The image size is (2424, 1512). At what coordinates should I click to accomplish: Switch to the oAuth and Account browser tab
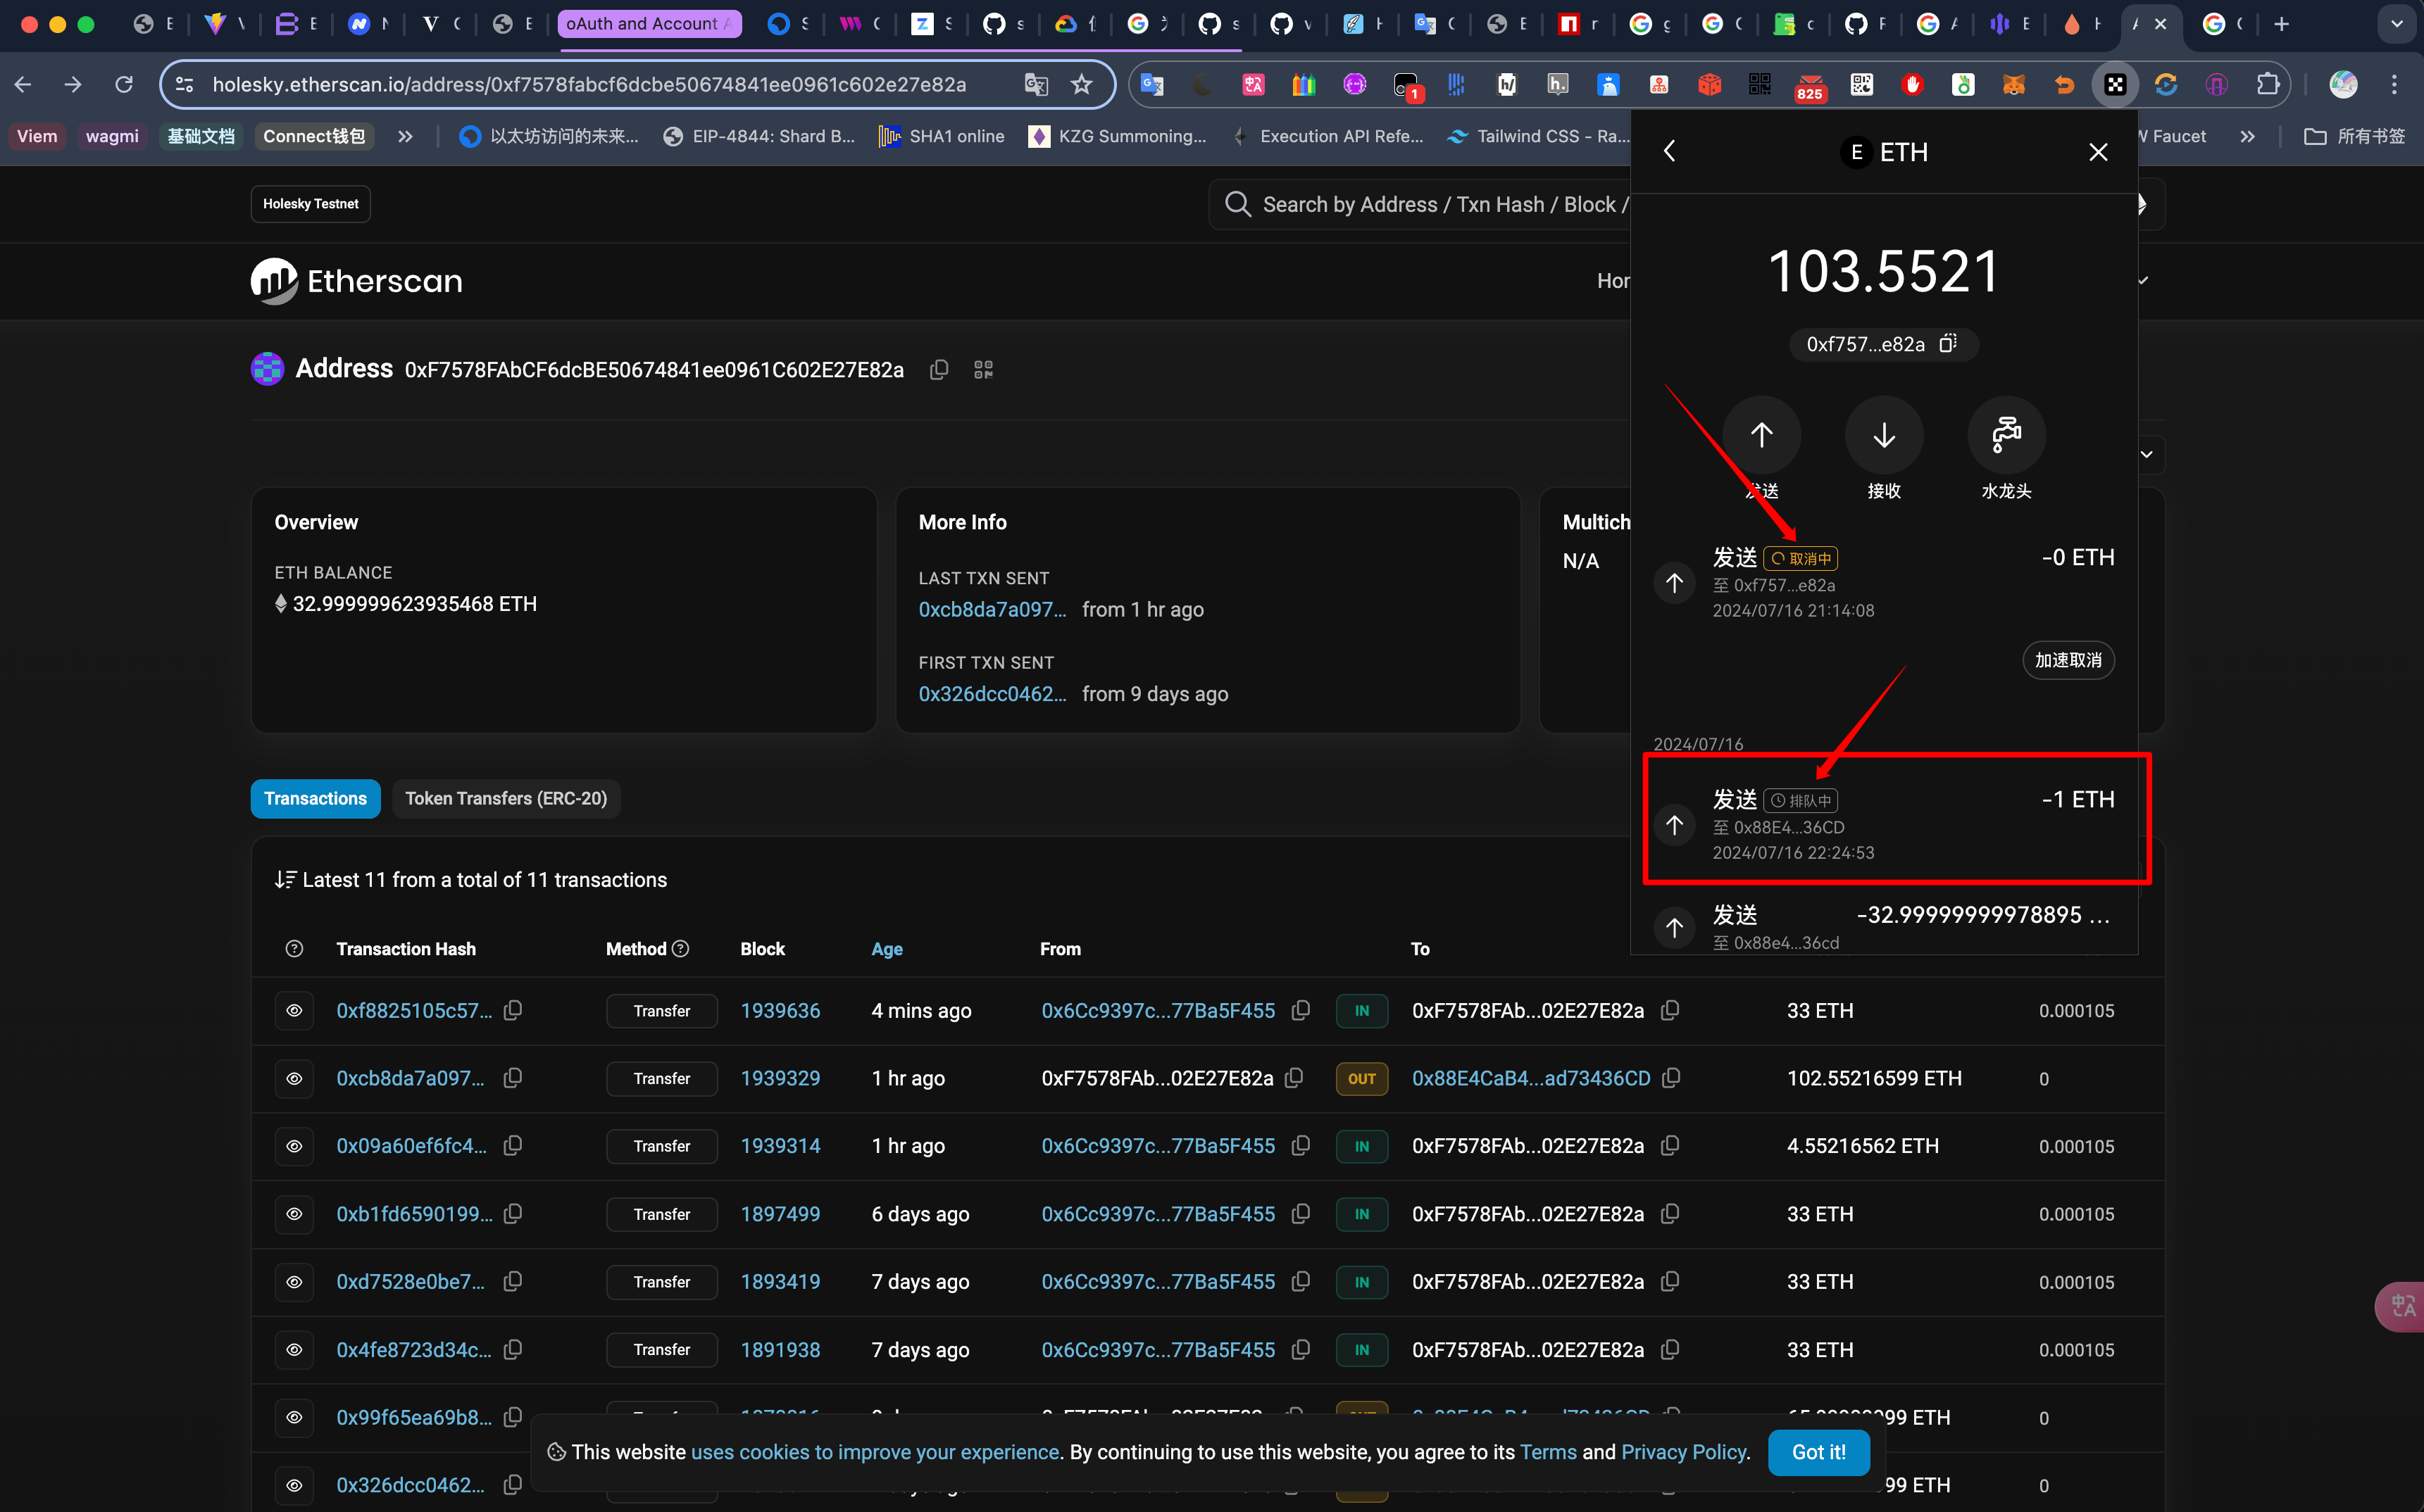pyautogui.click(x=649, y=24)
